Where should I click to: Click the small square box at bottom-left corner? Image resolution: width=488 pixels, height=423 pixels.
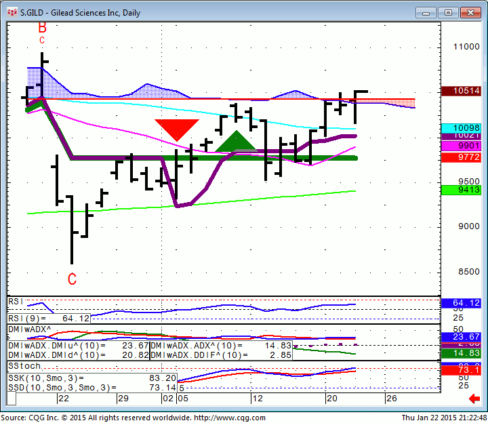click(12, 399)
